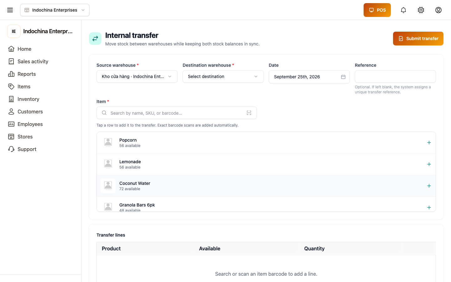
Task: Open notifications bell
Action: tap(403, 10)
